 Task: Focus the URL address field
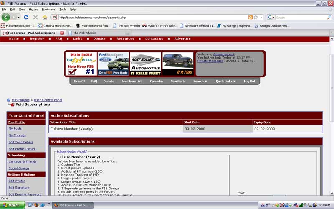[x=153, y=17]
